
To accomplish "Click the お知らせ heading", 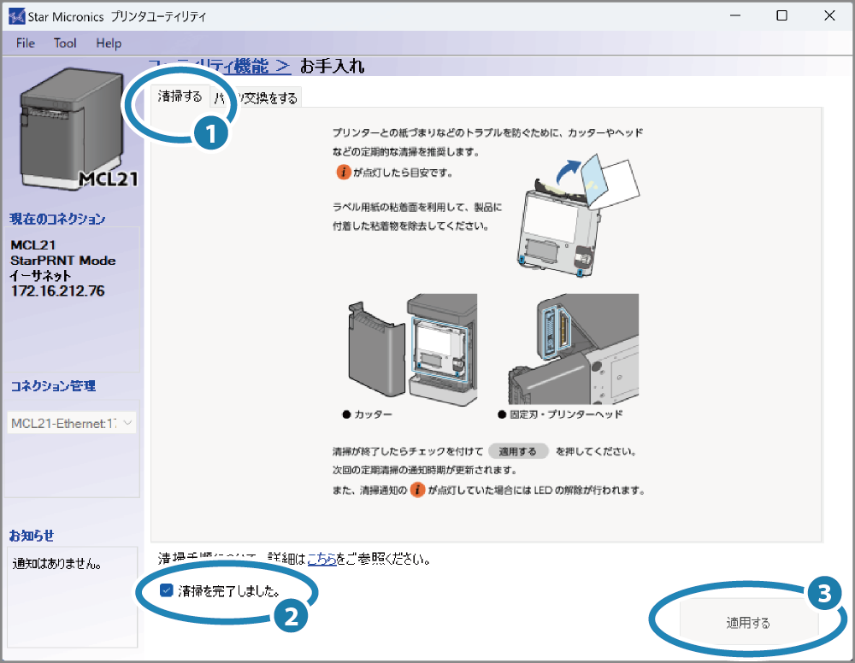I will (x=32, y=536).
